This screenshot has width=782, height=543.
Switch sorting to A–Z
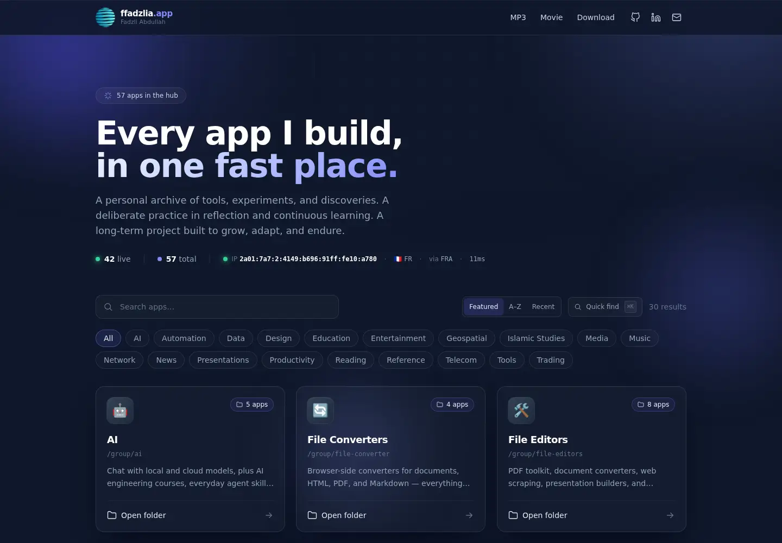pos(515,307)
